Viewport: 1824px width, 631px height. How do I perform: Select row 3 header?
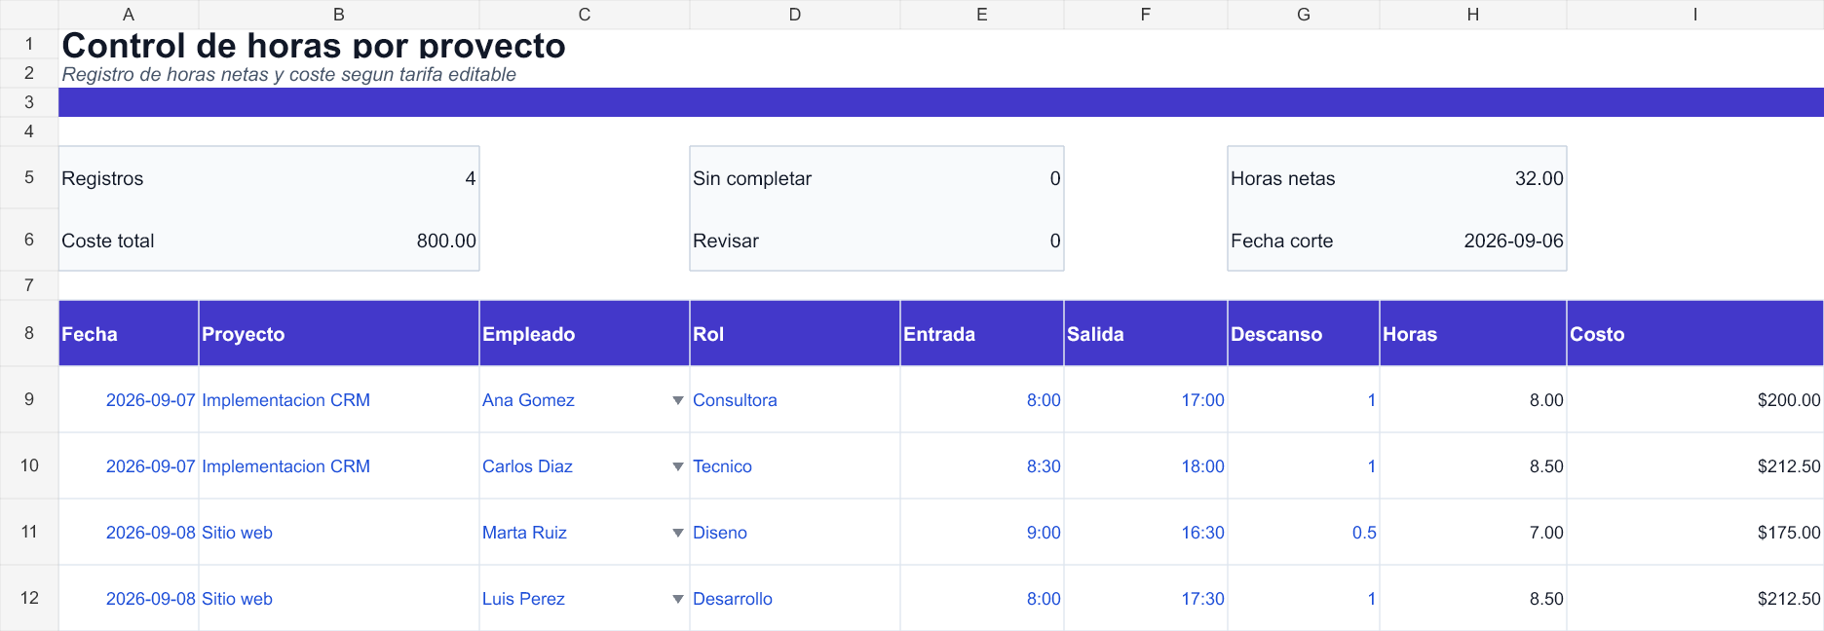point(29,102)
